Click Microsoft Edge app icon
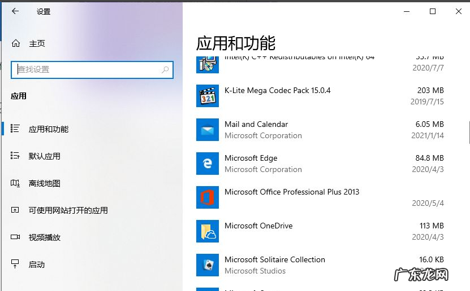 [208, 164]
